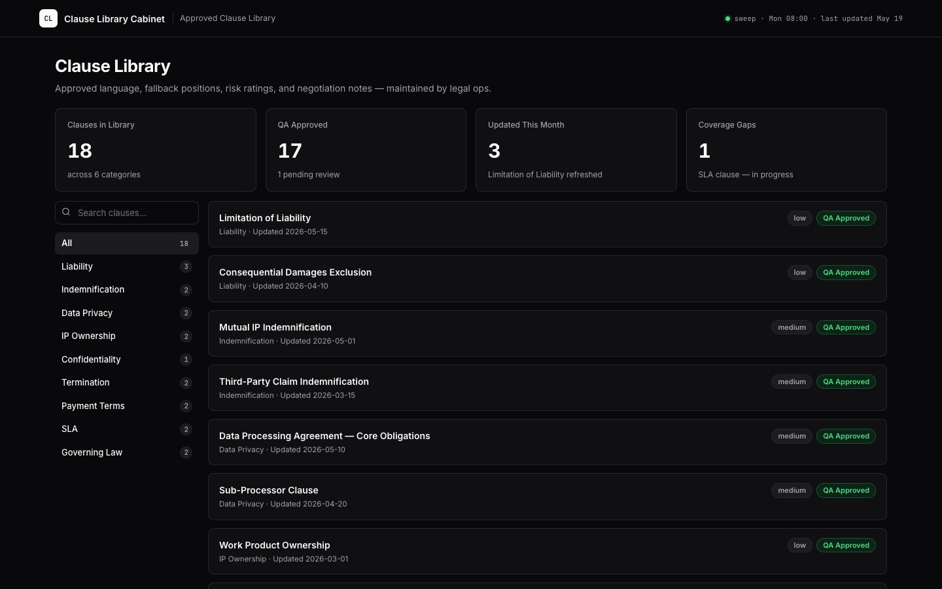Click the '1 pending review' text
Screen dimensions: 942x589
pos(309,175)
